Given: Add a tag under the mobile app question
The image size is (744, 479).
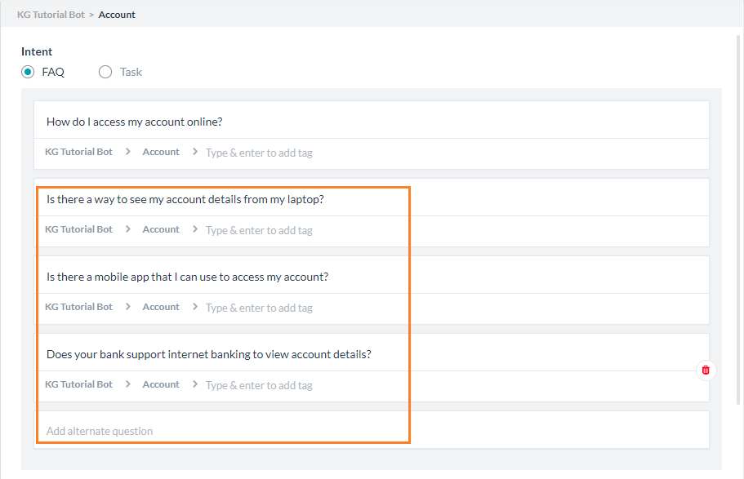Looking at the screenshot, I should point(259,308).
